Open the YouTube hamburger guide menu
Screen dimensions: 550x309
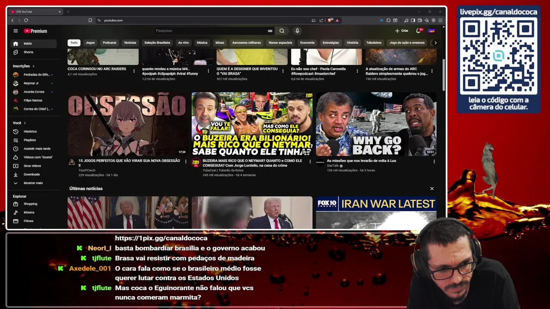[x=15, y=31]
